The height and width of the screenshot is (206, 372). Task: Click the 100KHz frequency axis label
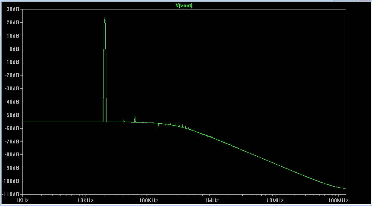click(x=148, y=201)
